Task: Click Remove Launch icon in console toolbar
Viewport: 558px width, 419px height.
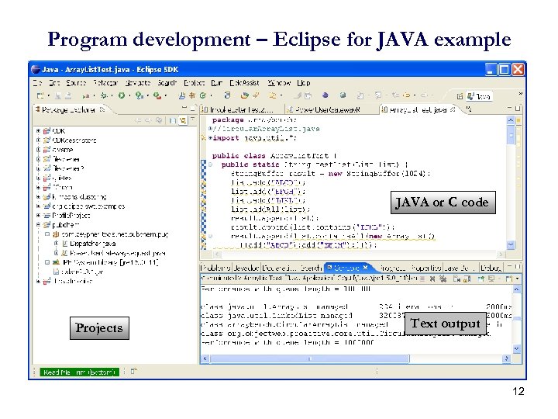Action: [432, 279]
